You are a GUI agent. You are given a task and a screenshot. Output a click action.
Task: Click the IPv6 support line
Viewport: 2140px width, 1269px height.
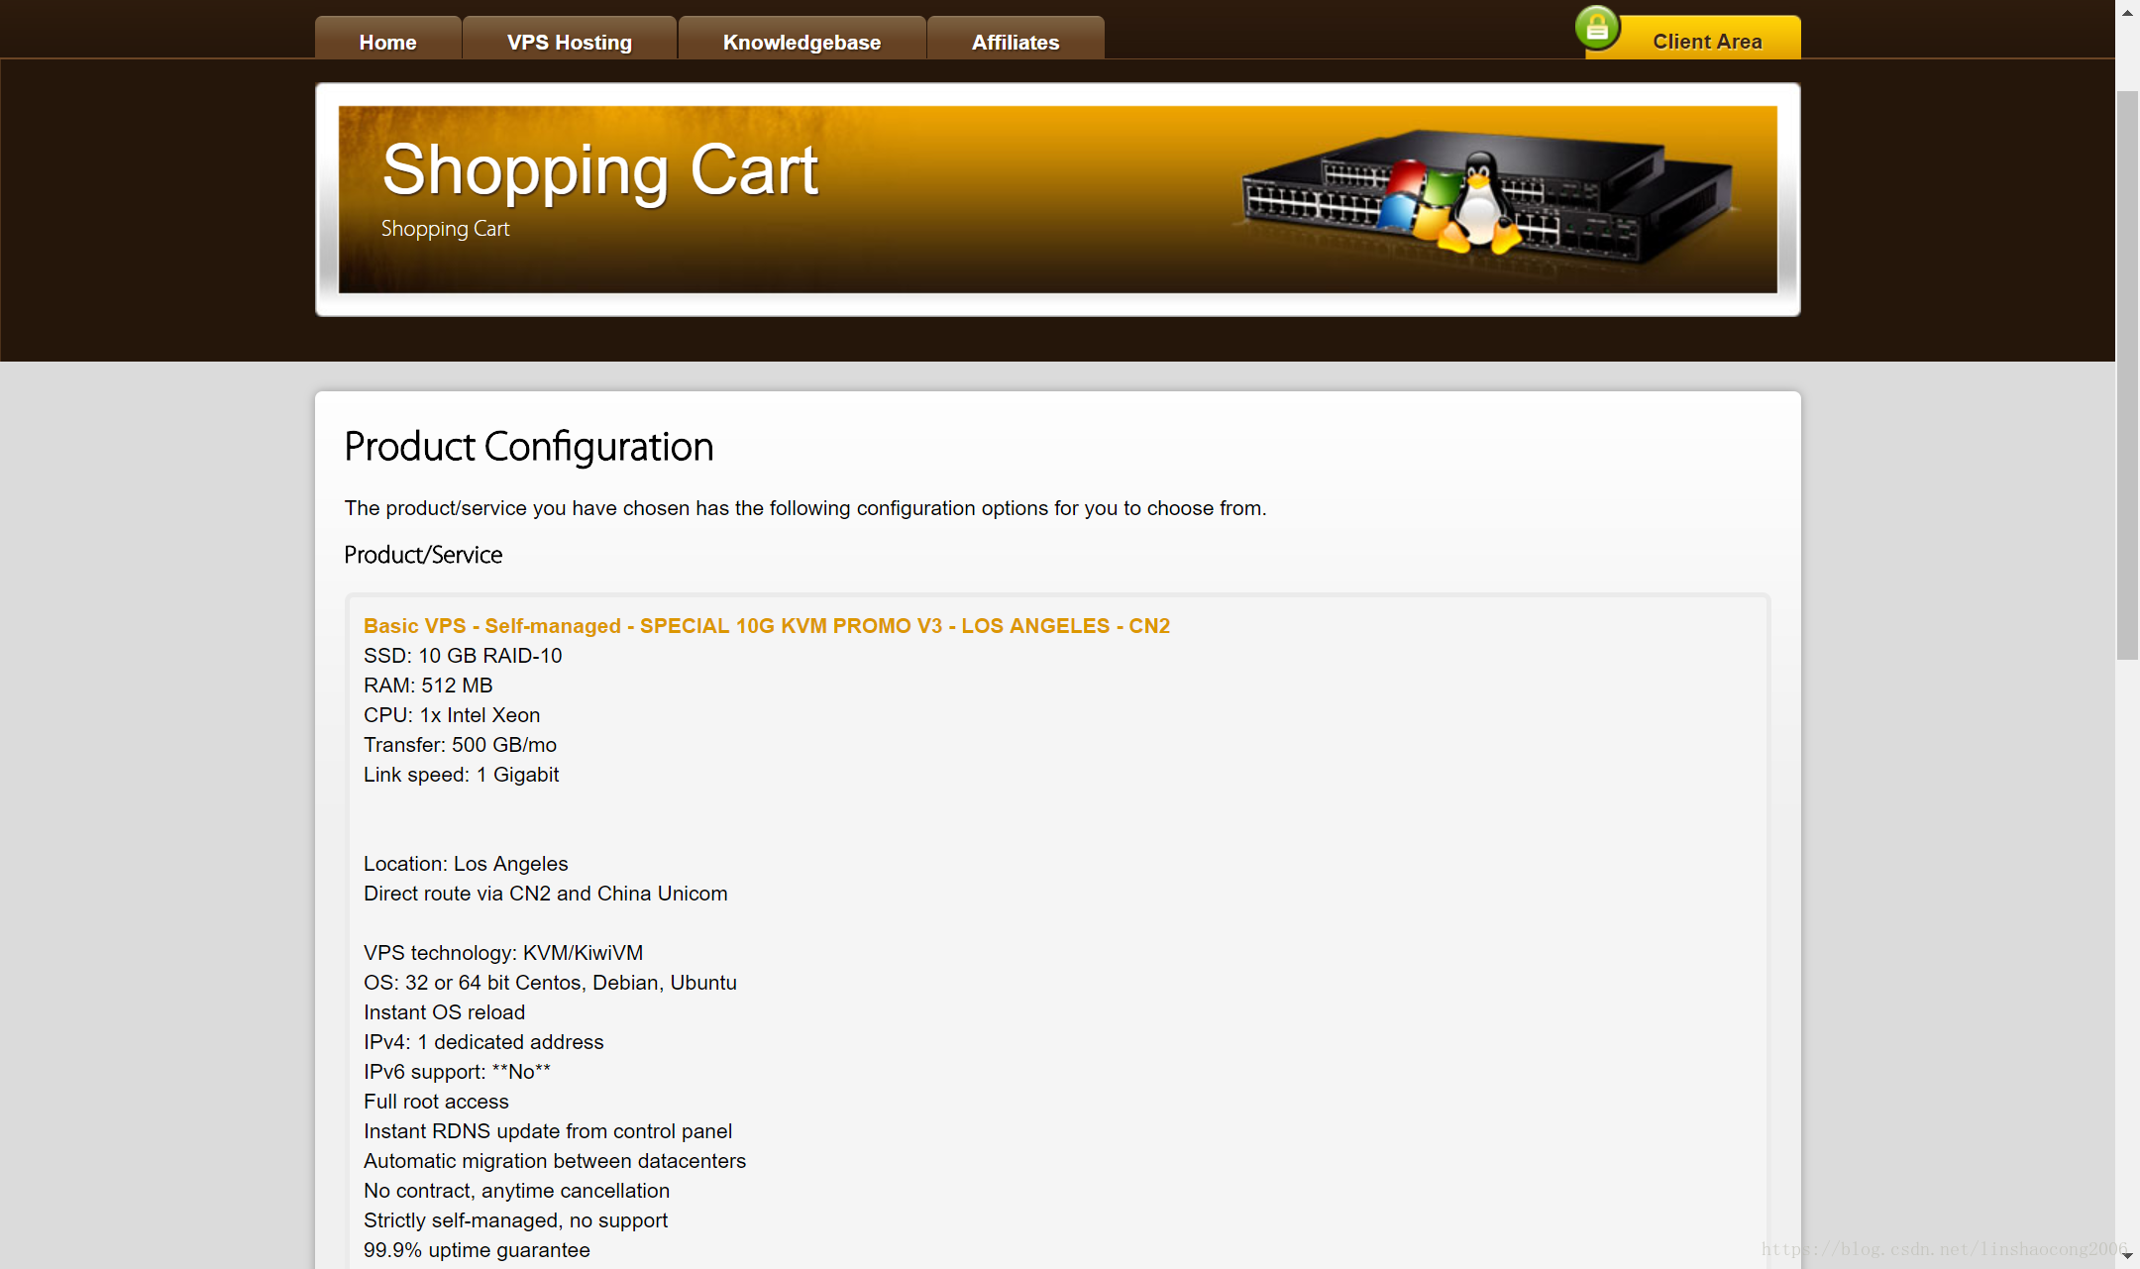pos(457,1072)
